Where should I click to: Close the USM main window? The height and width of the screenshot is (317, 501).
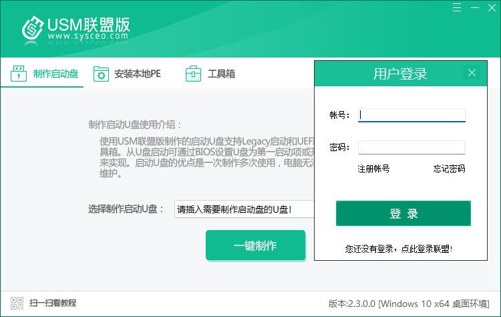coord(492,7)
